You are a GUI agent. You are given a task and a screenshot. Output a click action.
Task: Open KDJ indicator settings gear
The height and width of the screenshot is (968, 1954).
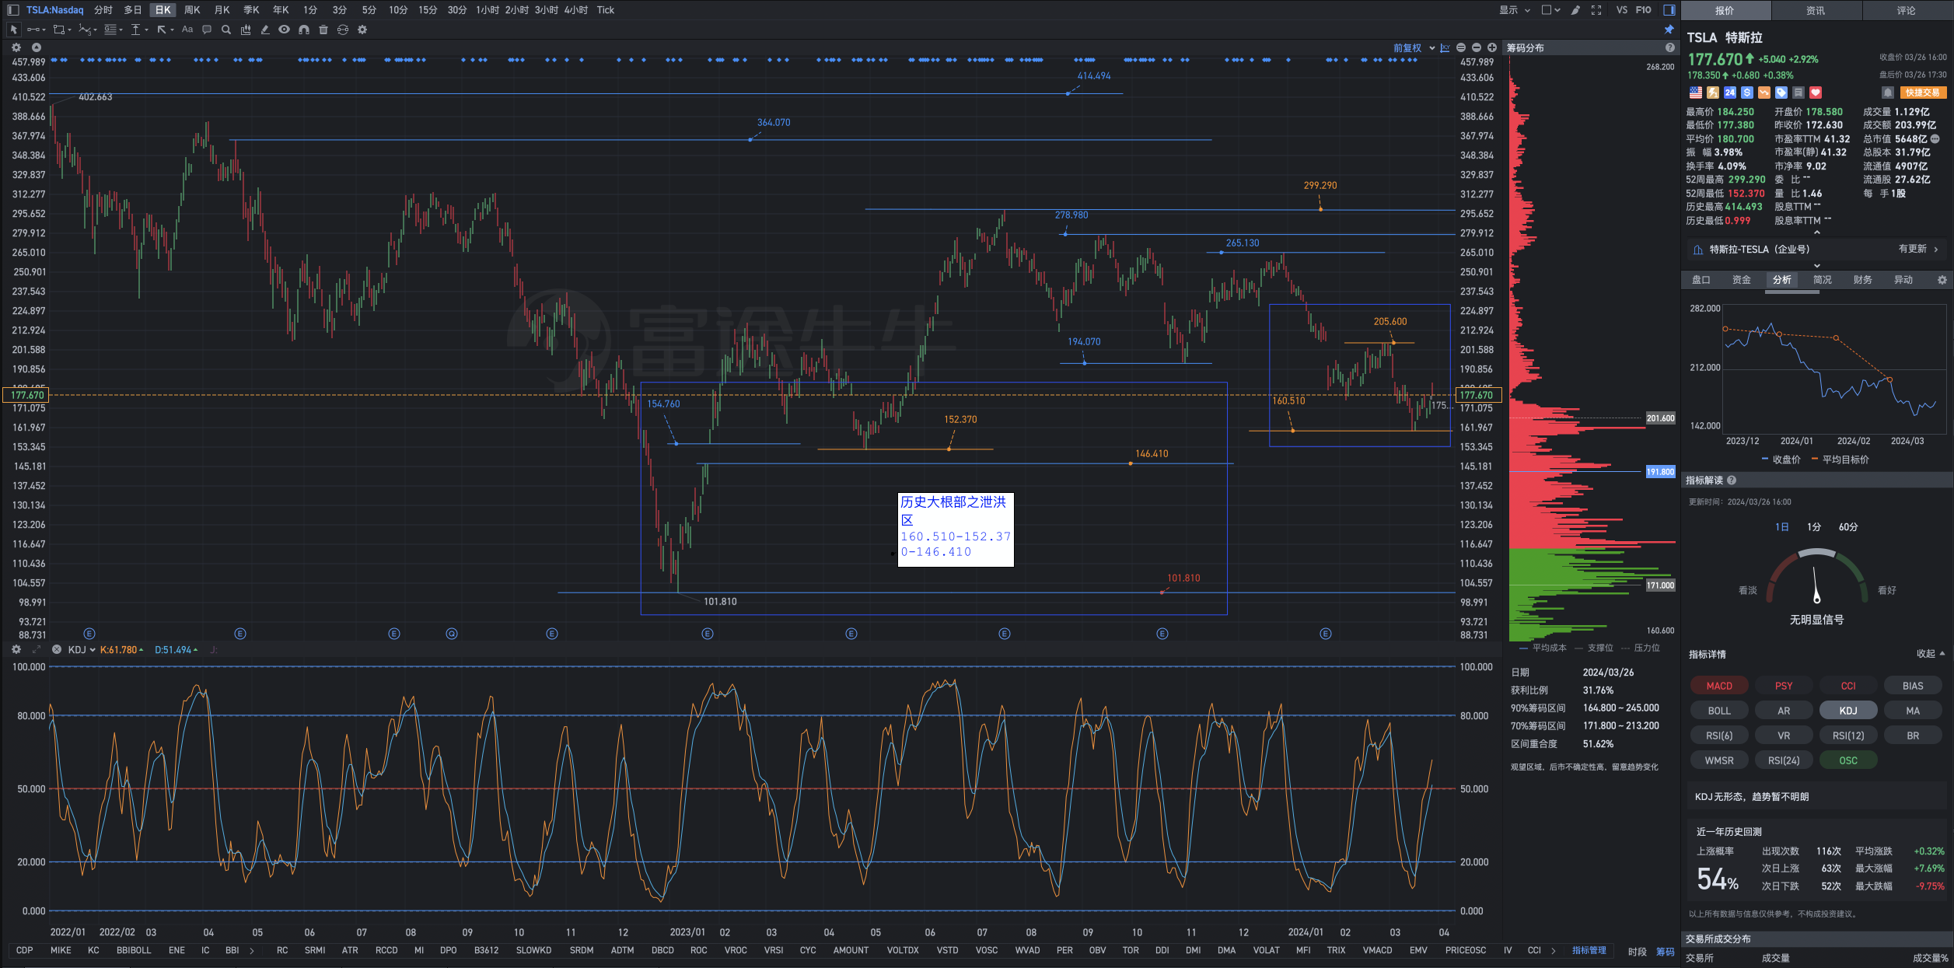(16, 649)
